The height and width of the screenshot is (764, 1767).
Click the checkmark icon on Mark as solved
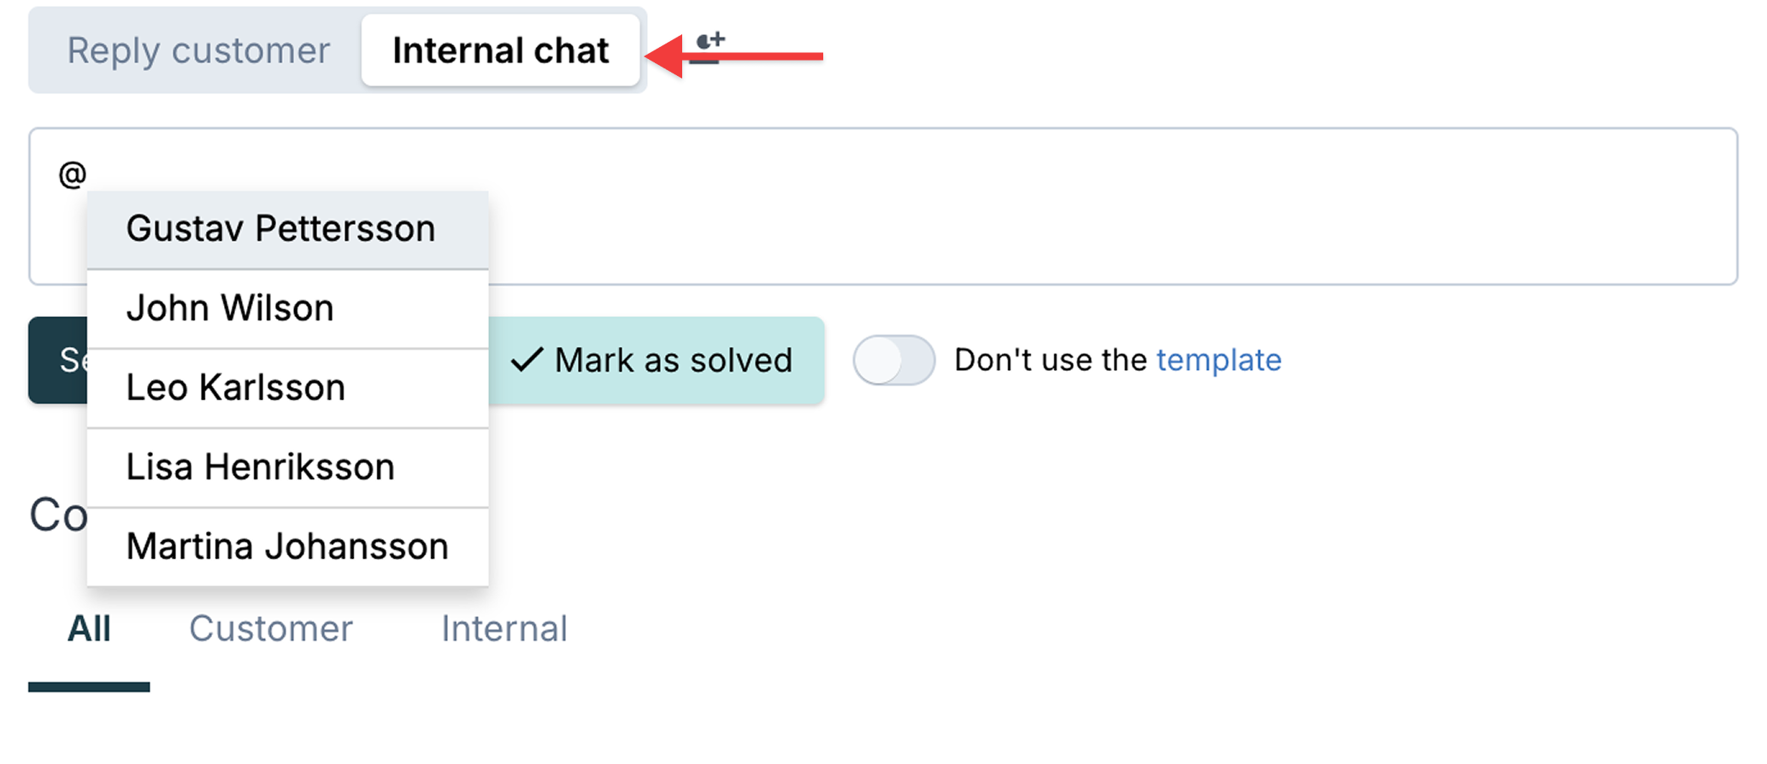coord(527,360)
